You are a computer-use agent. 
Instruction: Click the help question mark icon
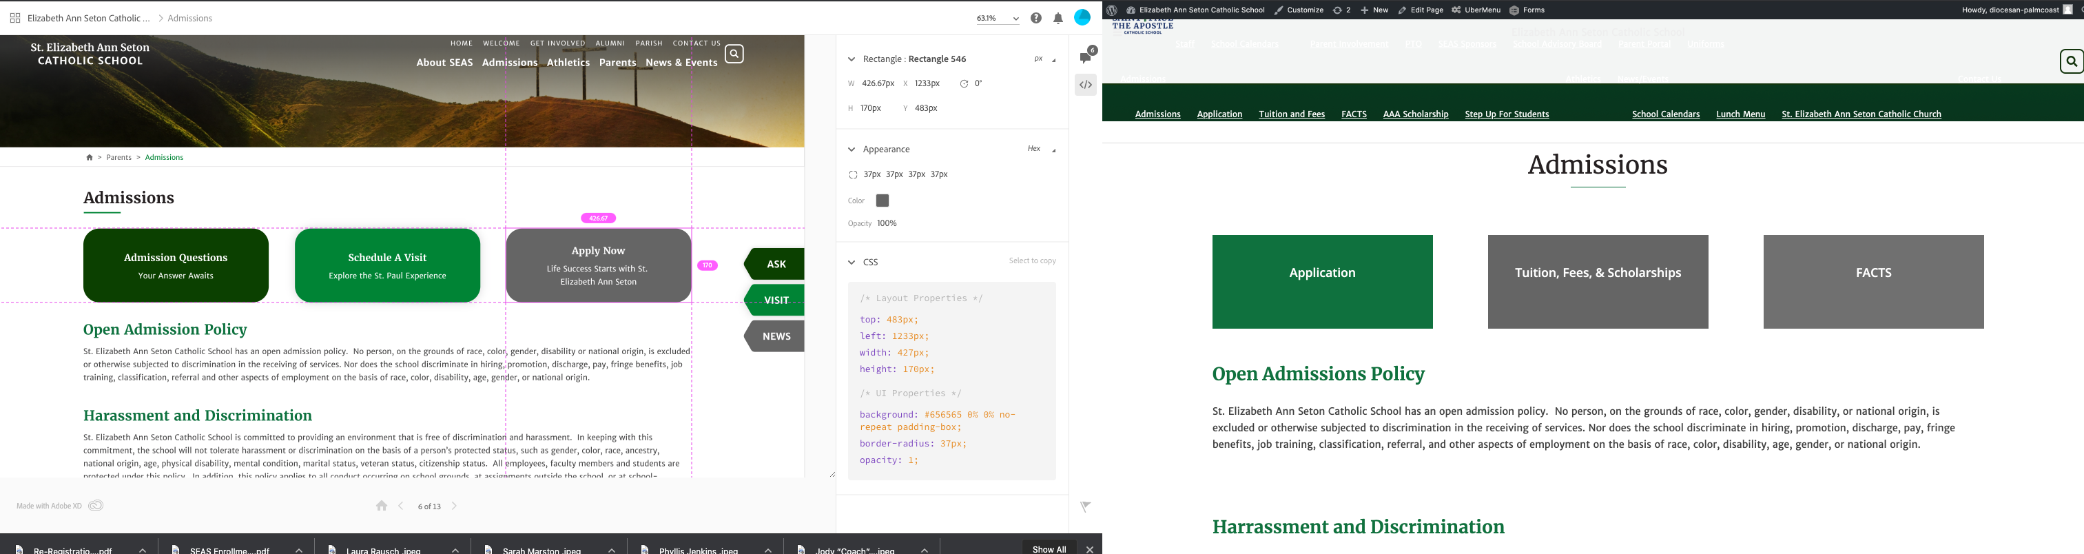pos(1036,19)
